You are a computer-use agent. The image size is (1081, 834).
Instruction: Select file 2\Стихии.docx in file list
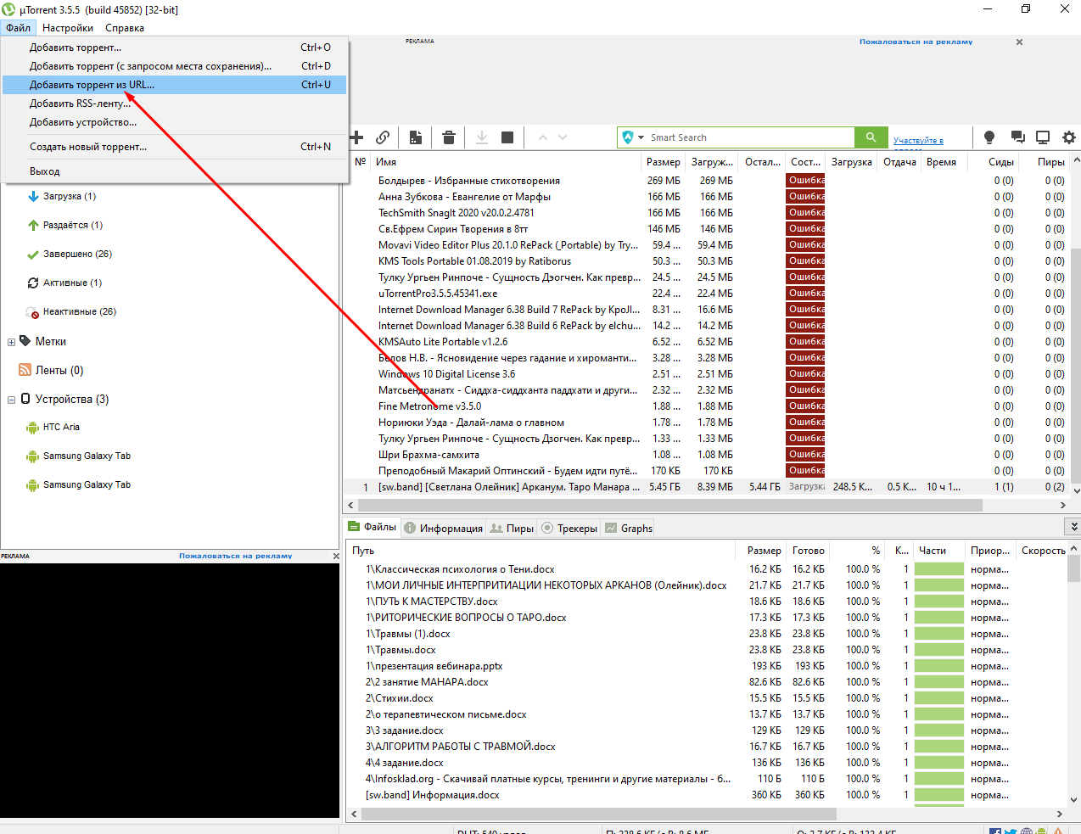click(400, 698)
